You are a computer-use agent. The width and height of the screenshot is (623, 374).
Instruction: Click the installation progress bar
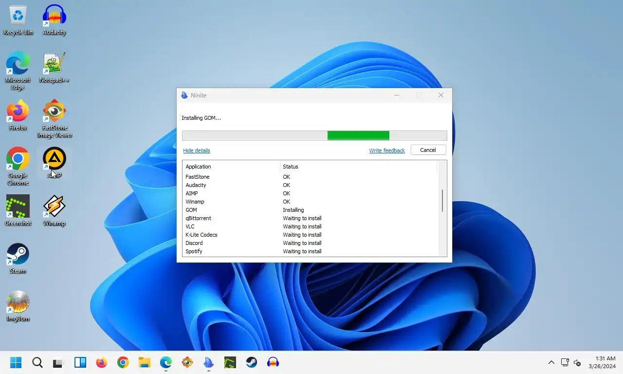[314, 135]
